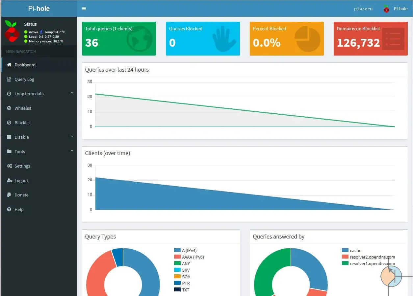
Task: Go to the Whitelist page
Action: click(39, 108)
